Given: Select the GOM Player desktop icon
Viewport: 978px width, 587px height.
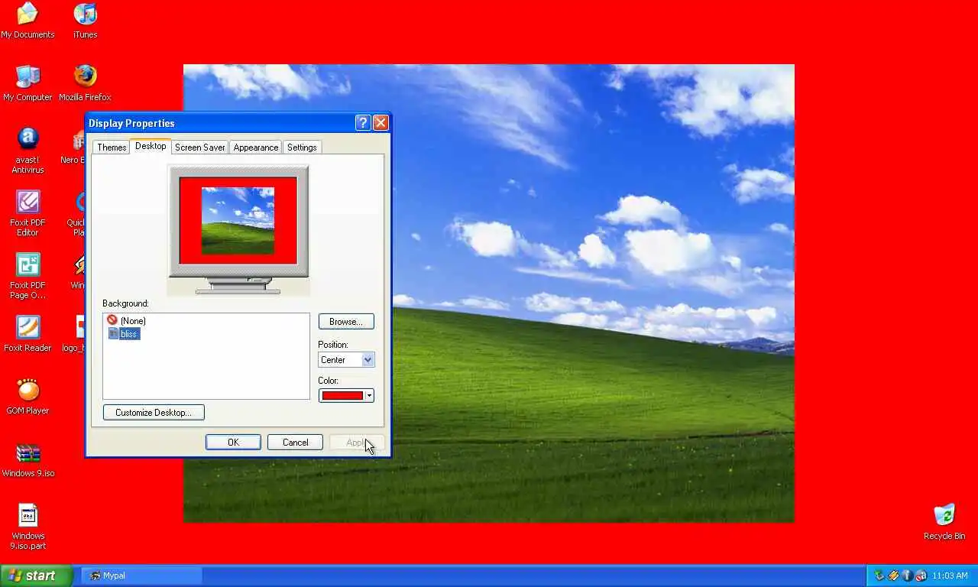Looking at the screenshot, I should tap(28, 397).
